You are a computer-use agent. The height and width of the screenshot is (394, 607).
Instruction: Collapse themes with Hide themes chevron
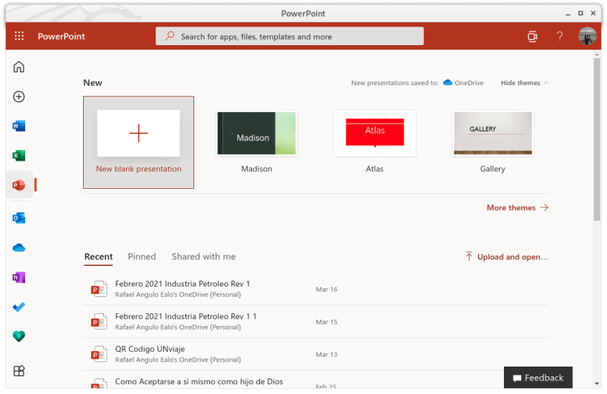[545, 83]
